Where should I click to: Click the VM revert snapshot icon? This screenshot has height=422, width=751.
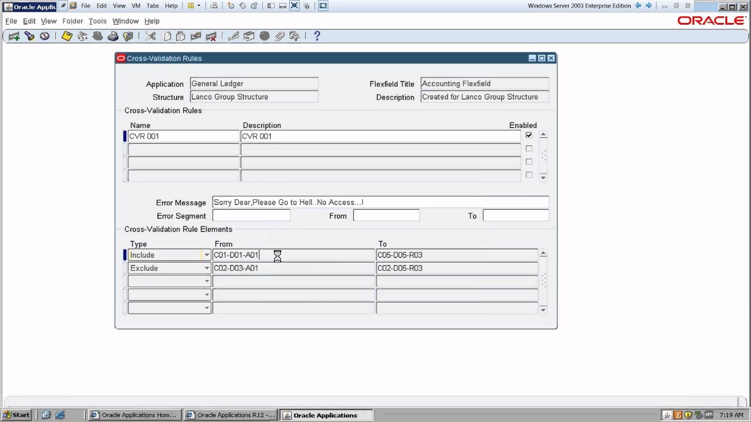(242, 6)
